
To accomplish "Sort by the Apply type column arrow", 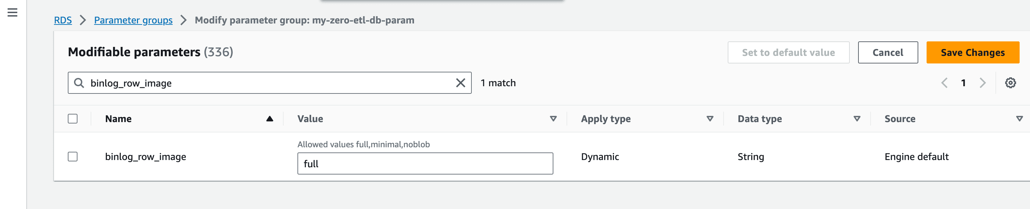I will (x=710, y=119).
